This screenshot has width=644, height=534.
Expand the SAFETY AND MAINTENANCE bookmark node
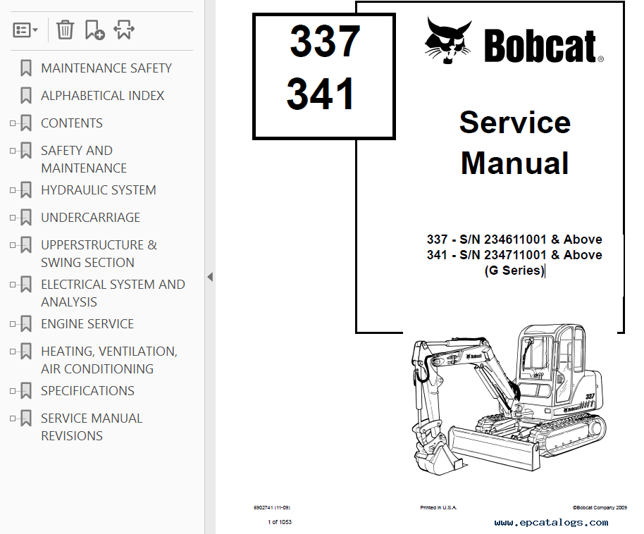point(13,151)
